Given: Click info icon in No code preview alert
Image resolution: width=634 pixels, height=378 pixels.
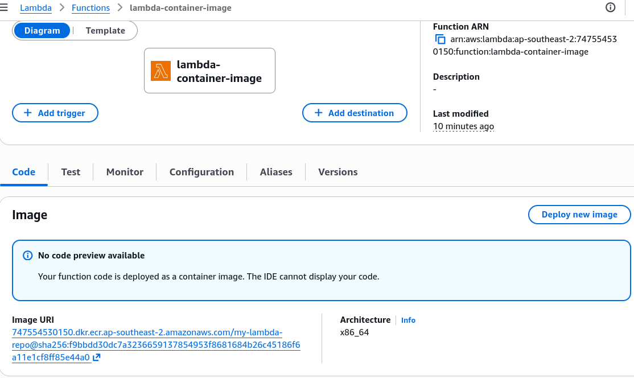Looking at the screenshot, I should 27,256.
